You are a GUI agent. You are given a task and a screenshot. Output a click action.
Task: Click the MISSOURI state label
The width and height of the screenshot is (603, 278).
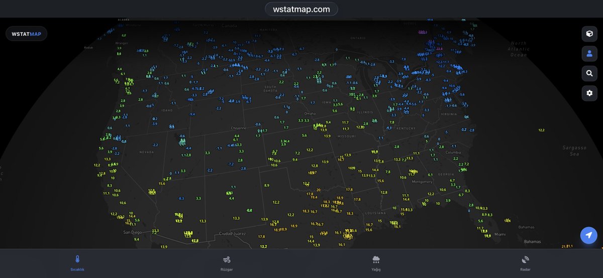pos(346,136)
